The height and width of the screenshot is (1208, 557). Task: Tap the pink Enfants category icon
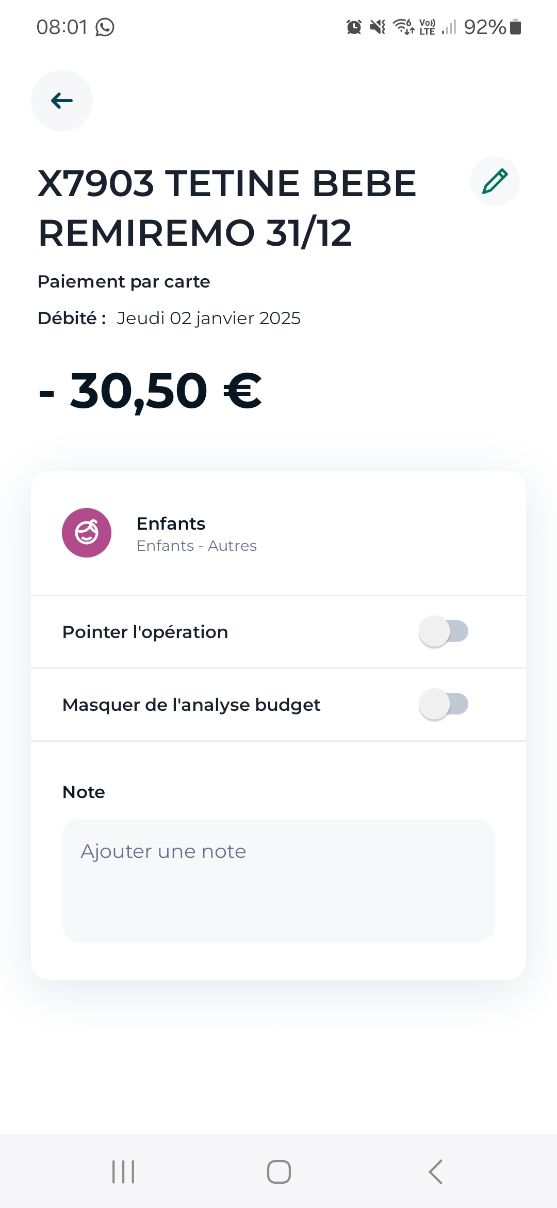[x=87, y=533]
